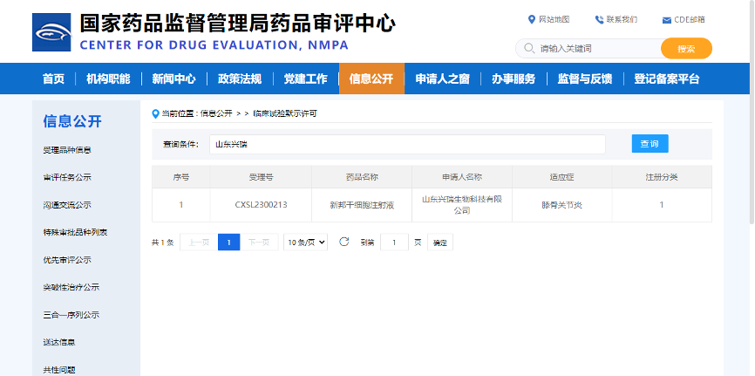Click the site map pin icon
The height and width of the screenshot is (376, 755).
532,20
